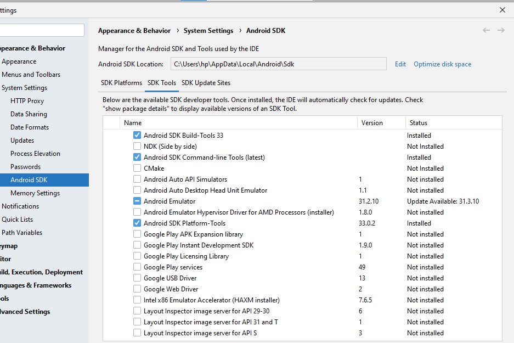Check NDK (Side by side)

pos(137,146)
